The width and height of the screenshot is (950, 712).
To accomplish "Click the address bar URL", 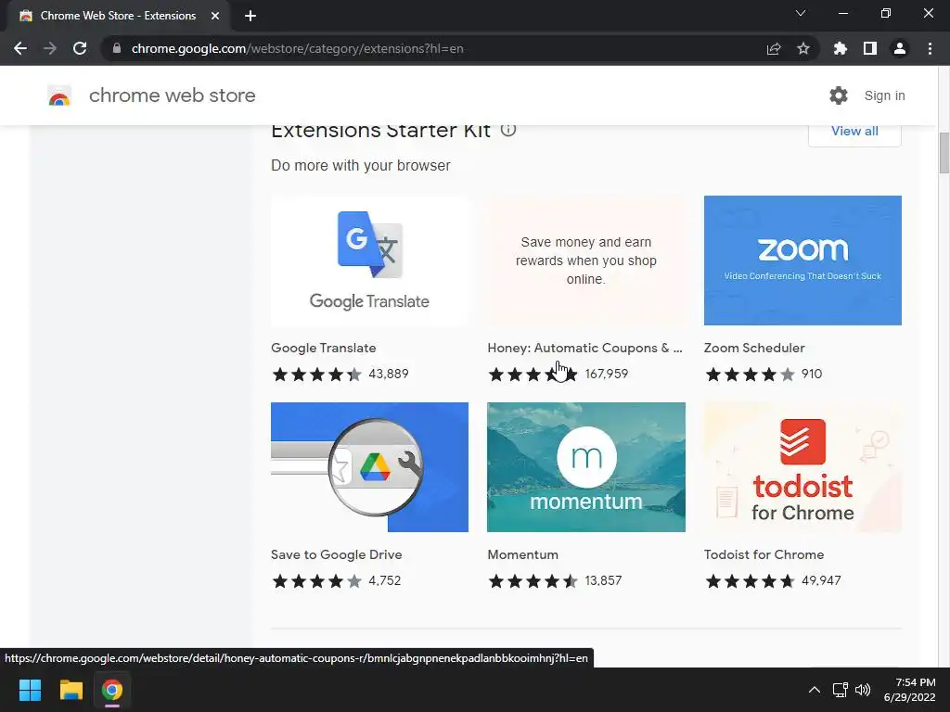I will coord(297,48).
